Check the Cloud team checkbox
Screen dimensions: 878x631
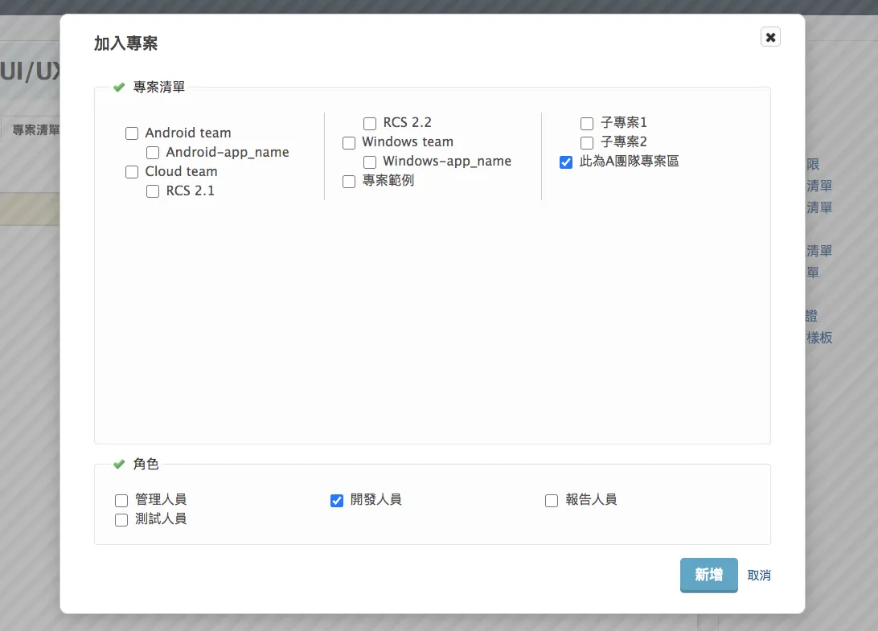[132, 172]
